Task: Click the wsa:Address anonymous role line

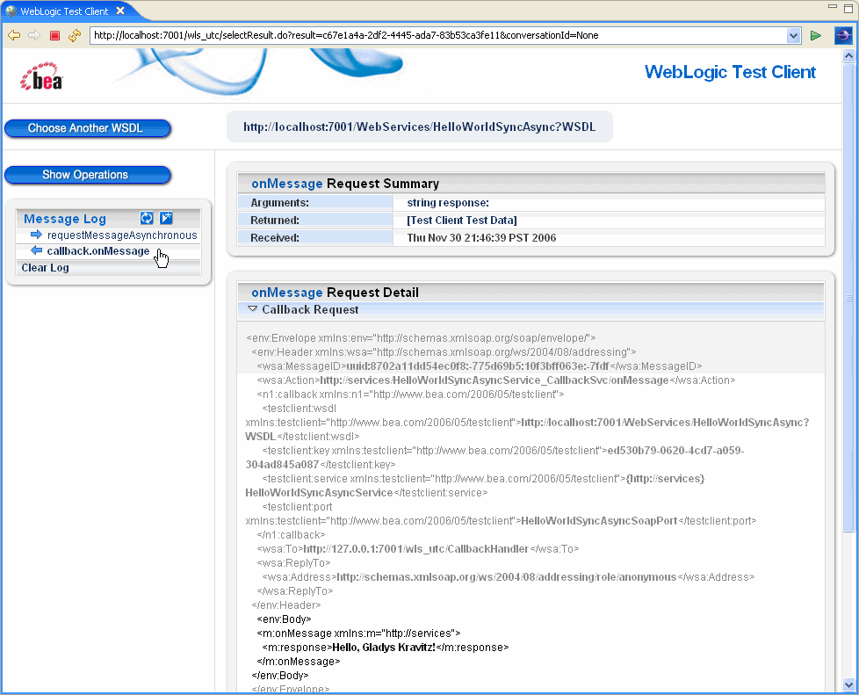Action: (508, 577)
